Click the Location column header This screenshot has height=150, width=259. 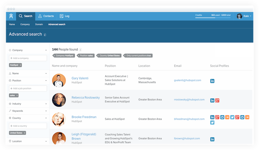pos(144,66)
